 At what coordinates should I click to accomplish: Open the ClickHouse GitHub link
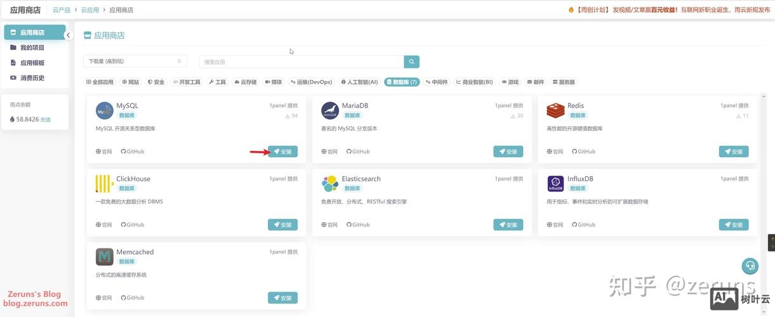133,224
